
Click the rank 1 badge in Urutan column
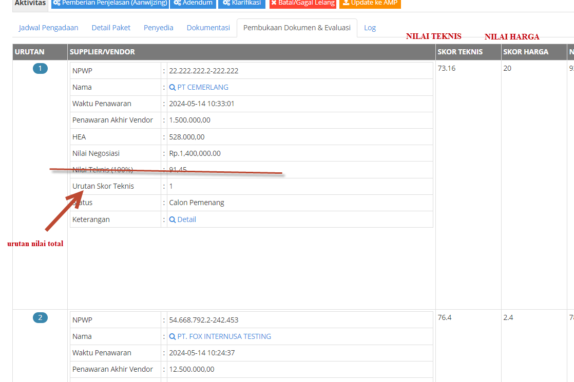pos(40,69)
